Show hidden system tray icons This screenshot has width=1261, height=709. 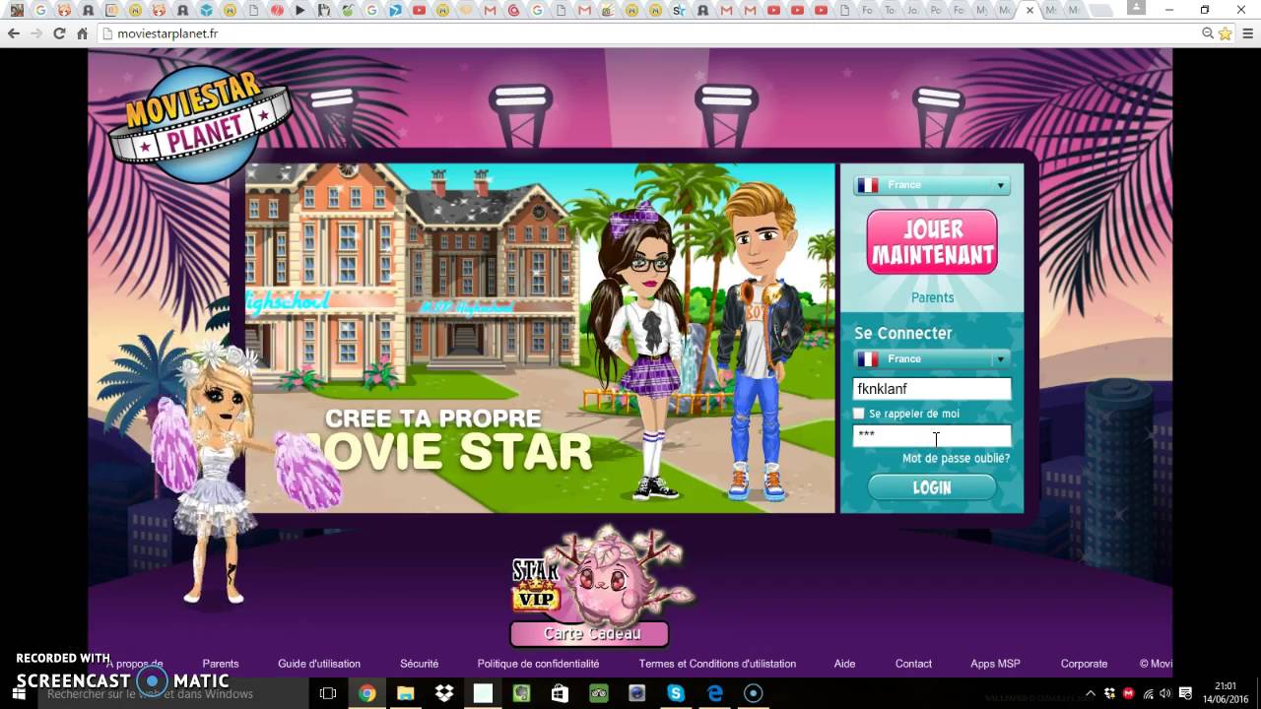click(1091, 693)
